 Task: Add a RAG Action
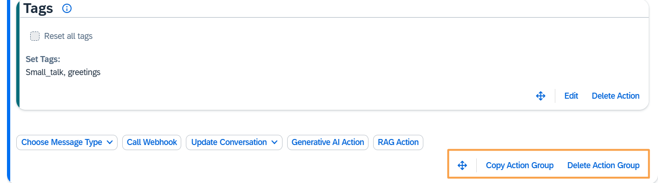(398, 142)
